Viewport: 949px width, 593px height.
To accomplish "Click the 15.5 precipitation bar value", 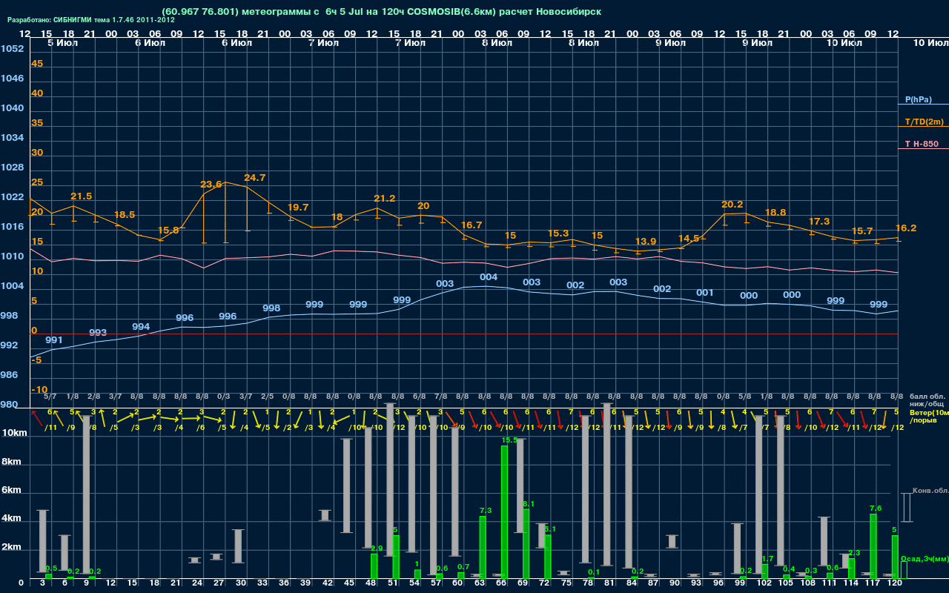I will (509, 440).
